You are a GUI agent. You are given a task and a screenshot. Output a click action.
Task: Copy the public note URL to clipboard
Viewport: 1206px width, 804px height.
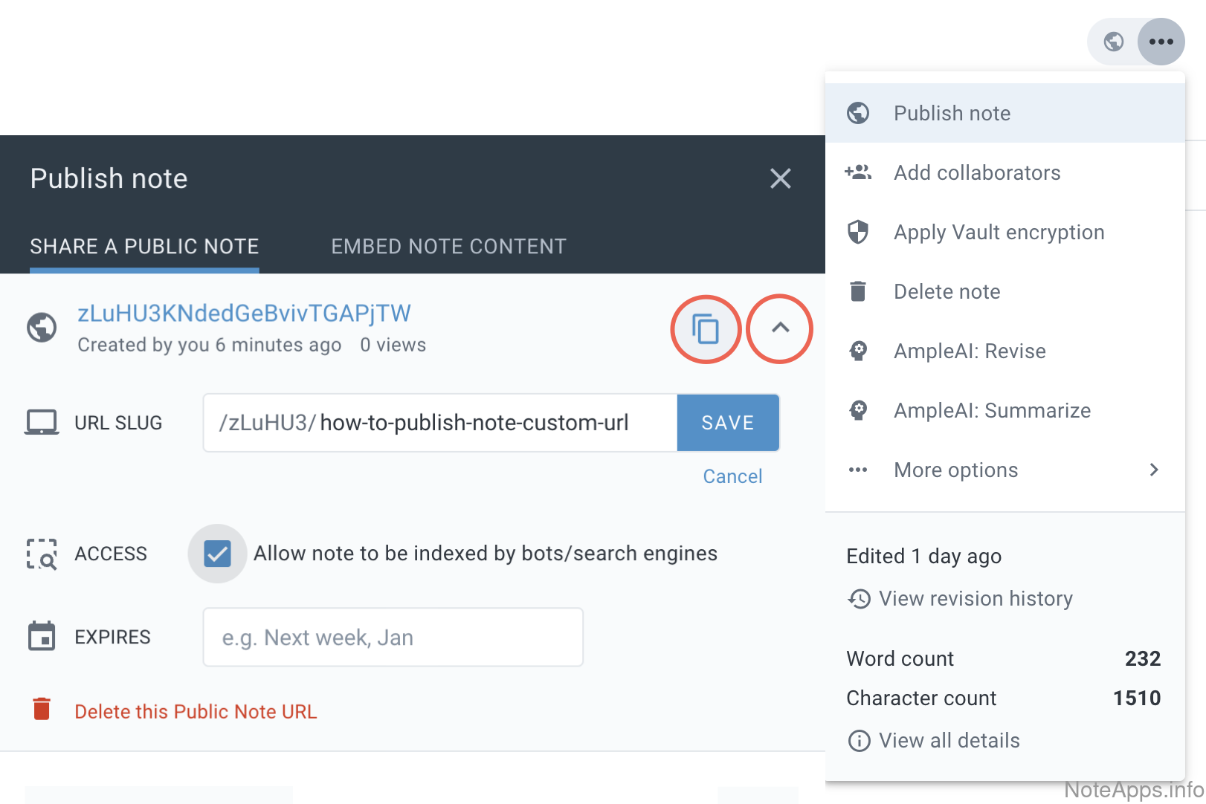(x=705, y=328)
